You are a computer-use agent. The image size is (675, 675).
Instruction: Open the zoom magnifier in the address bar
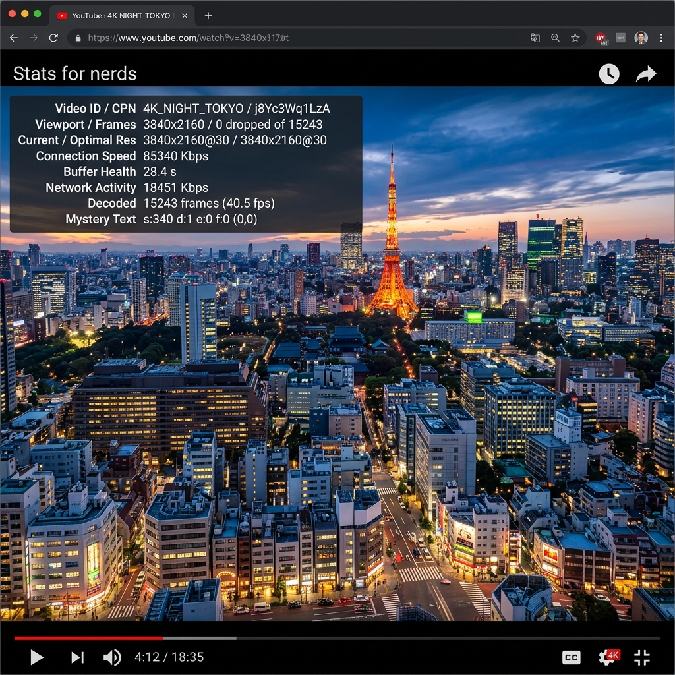[555, 38]
